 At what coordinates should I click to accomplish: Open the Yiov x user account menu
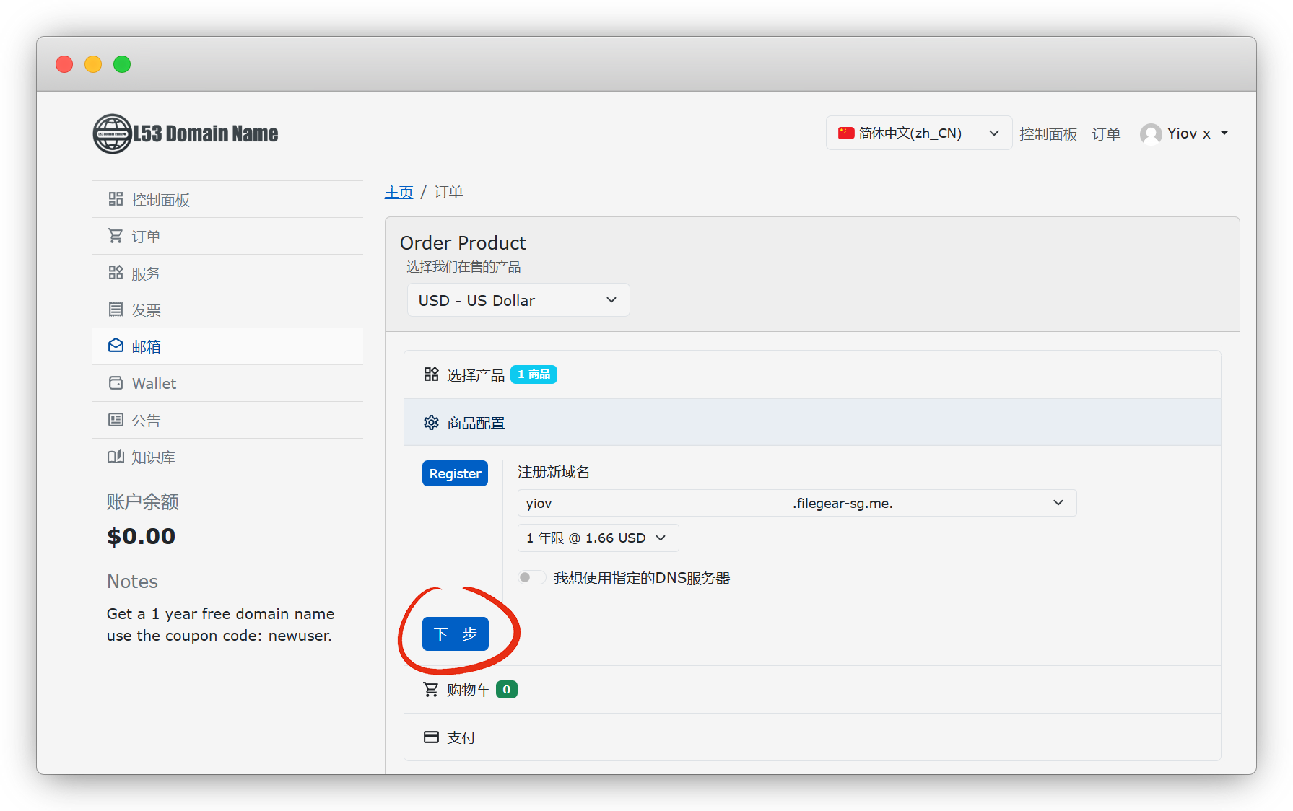[1184, 133]
